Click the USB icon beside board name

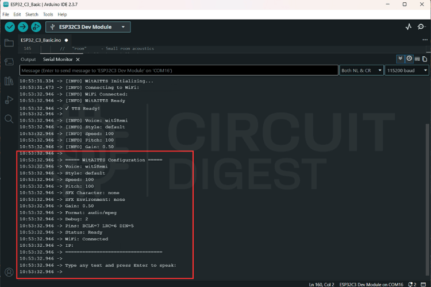coord(52,27)
